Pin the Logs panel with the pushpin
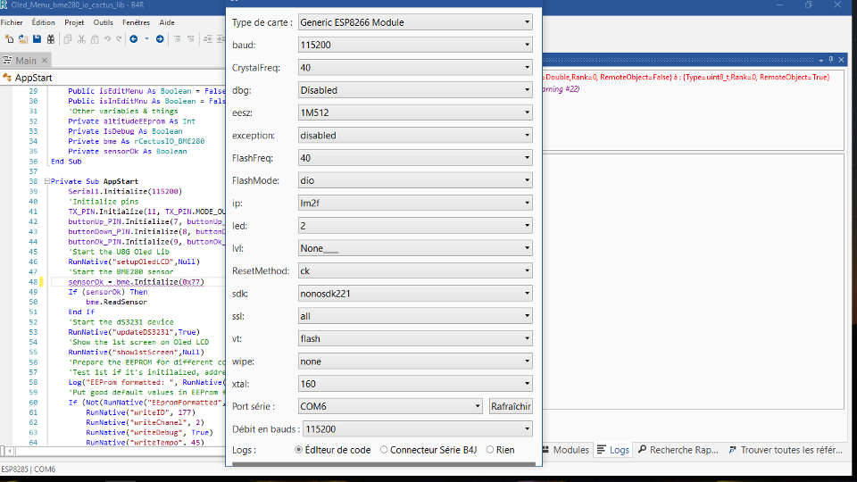This screenshot has width=857, height=482. 831,60
